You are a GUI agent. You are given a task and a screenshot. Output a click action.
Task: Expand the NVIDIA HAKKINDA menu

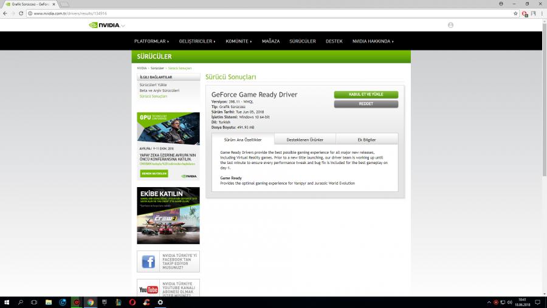(x=373, y=41)
